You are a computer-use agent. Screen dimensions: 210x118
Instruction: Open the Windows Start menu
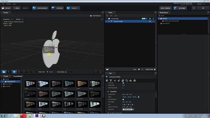pyautogui.click(x=3, y=116)
